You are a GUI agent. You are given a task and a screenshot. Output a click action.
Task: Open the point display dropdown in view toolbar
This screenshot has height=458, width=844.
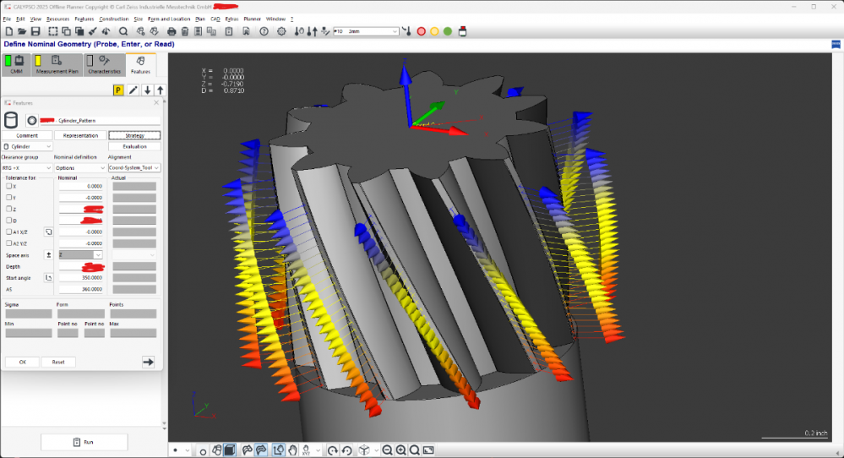coord(187,450)
